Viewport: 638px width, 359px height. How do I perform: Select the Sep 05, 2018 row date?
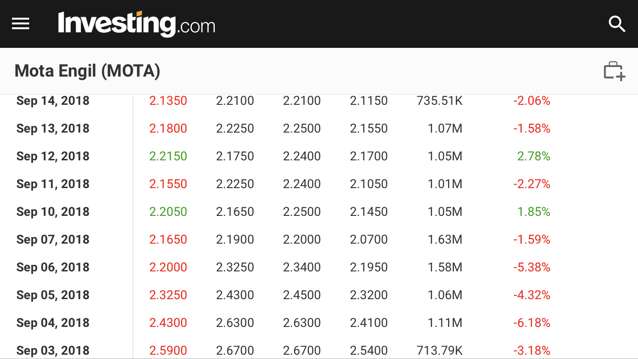tap(53, 295)
